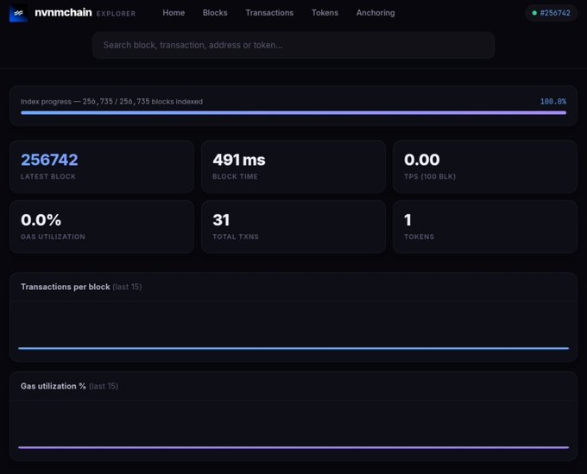Click the TOTAL TXNS label
587x474 pixels.
point(236,237)
